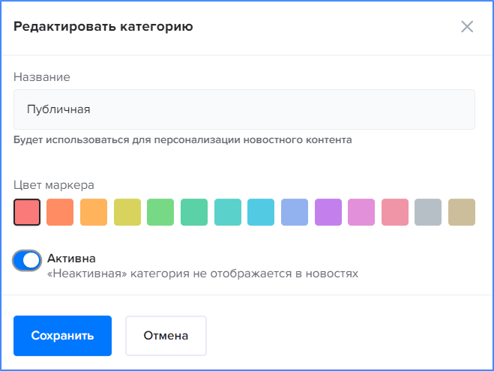Choose the orchid pink marker color
The height and width of the screenshot is (371, 494).
click(x=361, y=212)
